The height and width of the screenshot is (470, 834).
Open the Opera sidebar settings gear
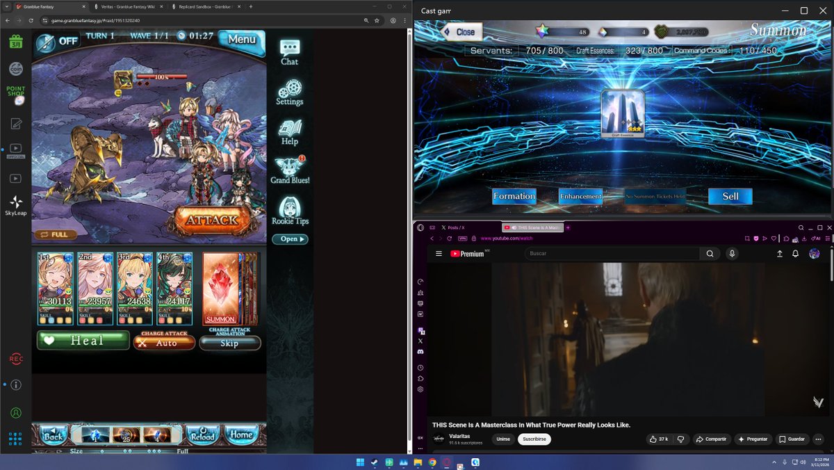click(421, 389)
